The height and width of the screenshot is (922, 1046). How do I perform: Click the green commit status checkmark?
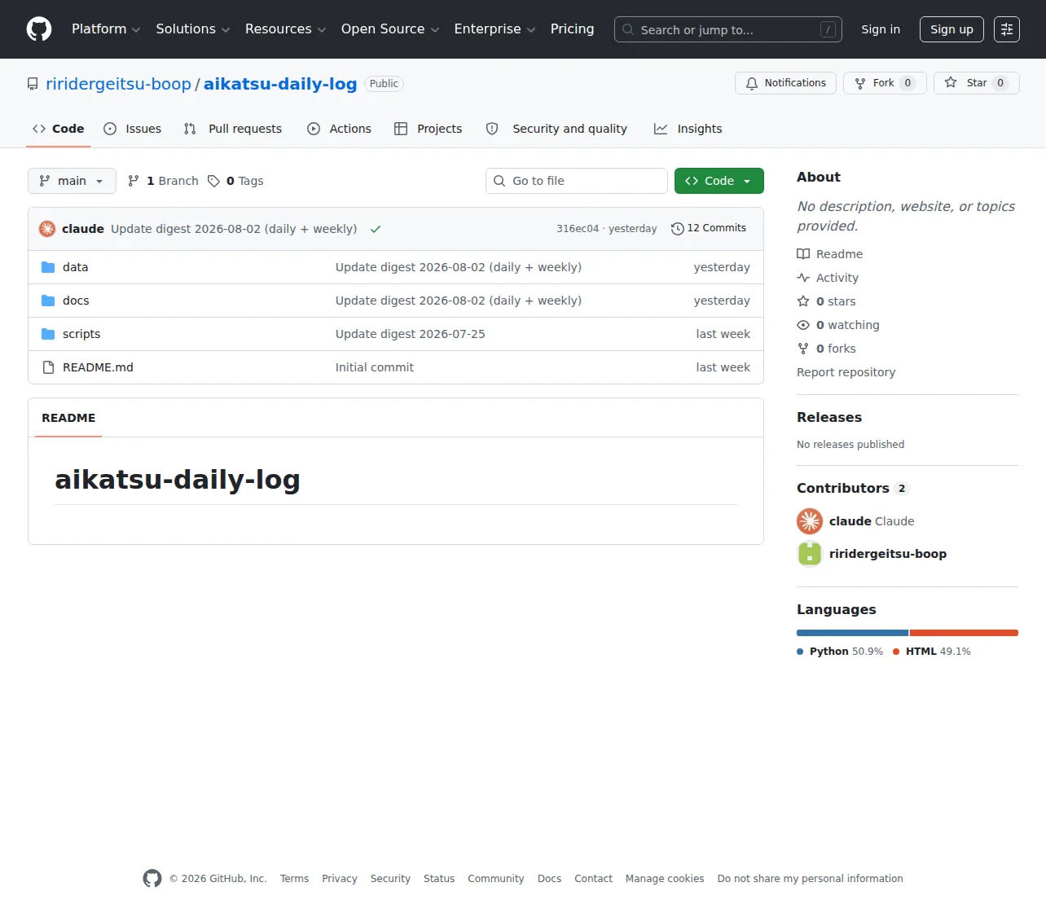(376, 229)
